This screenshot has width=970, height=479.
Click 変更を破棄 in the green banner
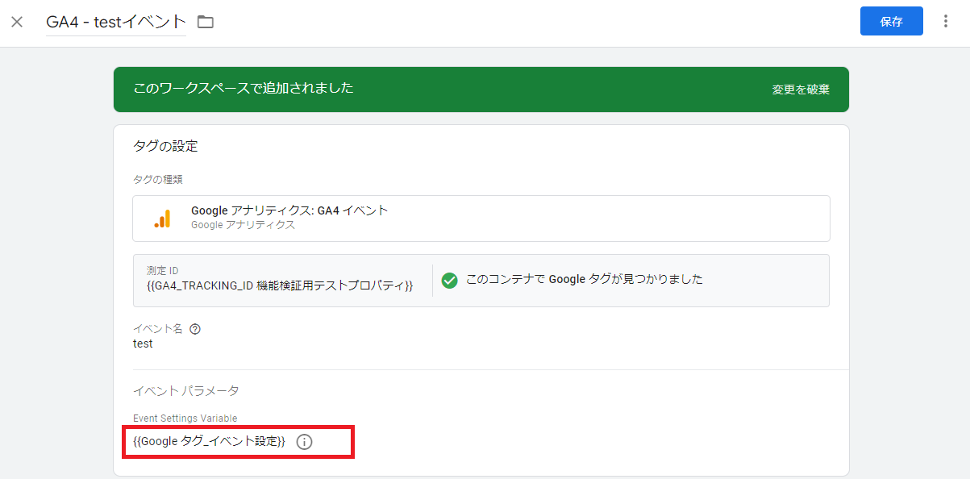pos(800,90)
